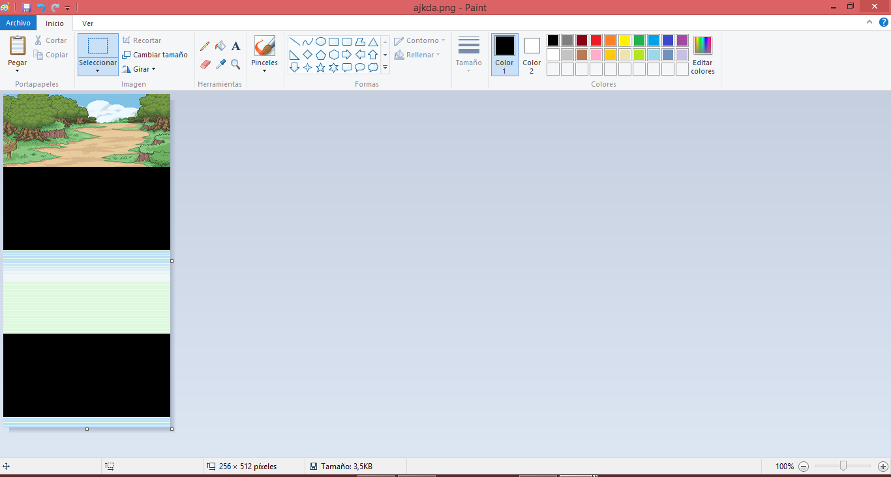Choose the five-point star shape
891x477 pixels.
coord(320,68)
